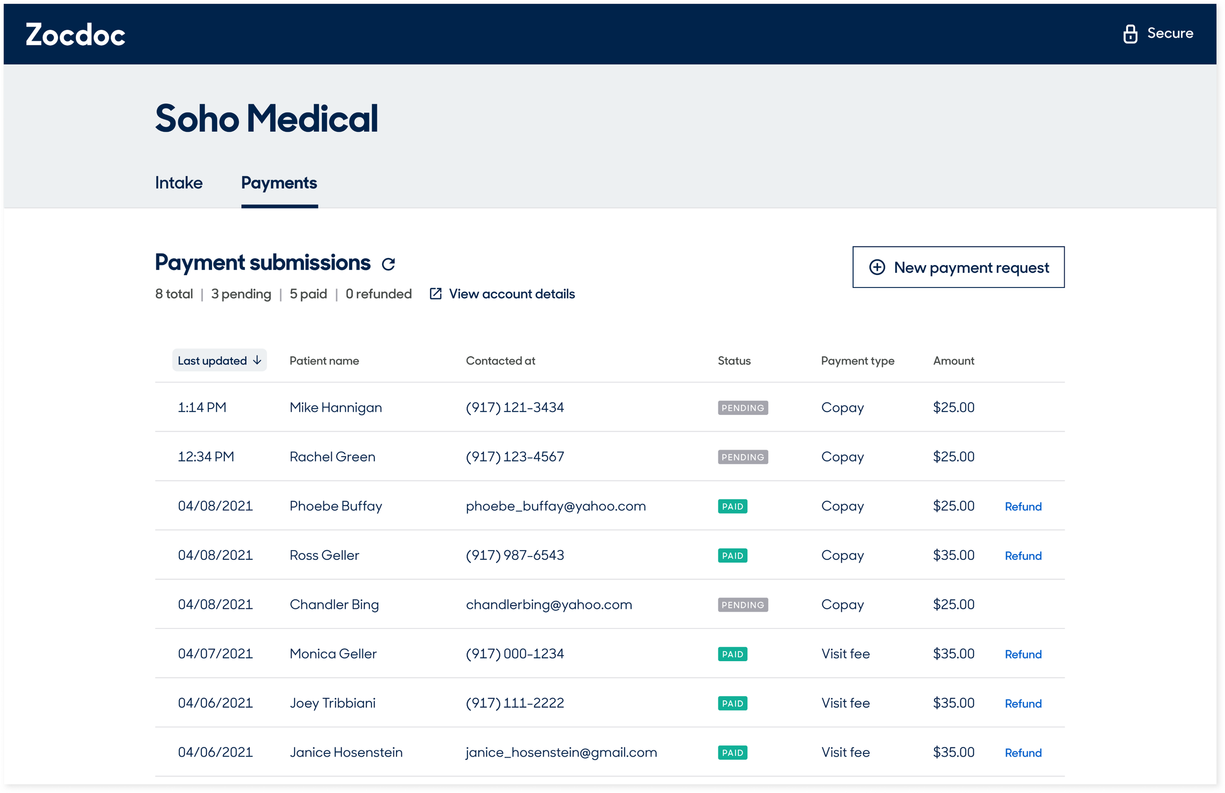The image size is (1225, 793).
Task: Select the Payments tab
Action: point(279,183)
